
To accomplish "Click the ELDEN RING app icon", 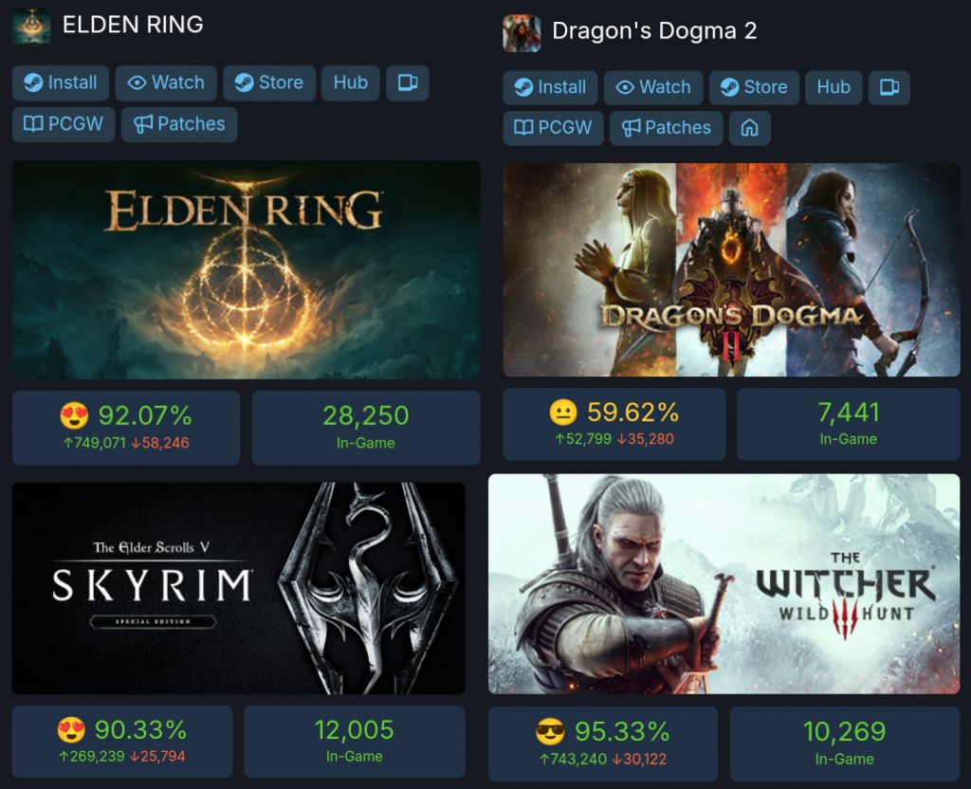I will point(31,26).
